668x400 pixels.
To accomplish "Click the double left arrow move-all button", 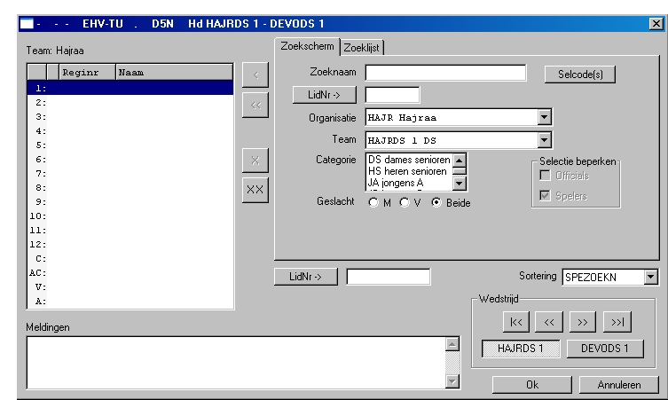I will pyautogui.click(x=255, y=105).
